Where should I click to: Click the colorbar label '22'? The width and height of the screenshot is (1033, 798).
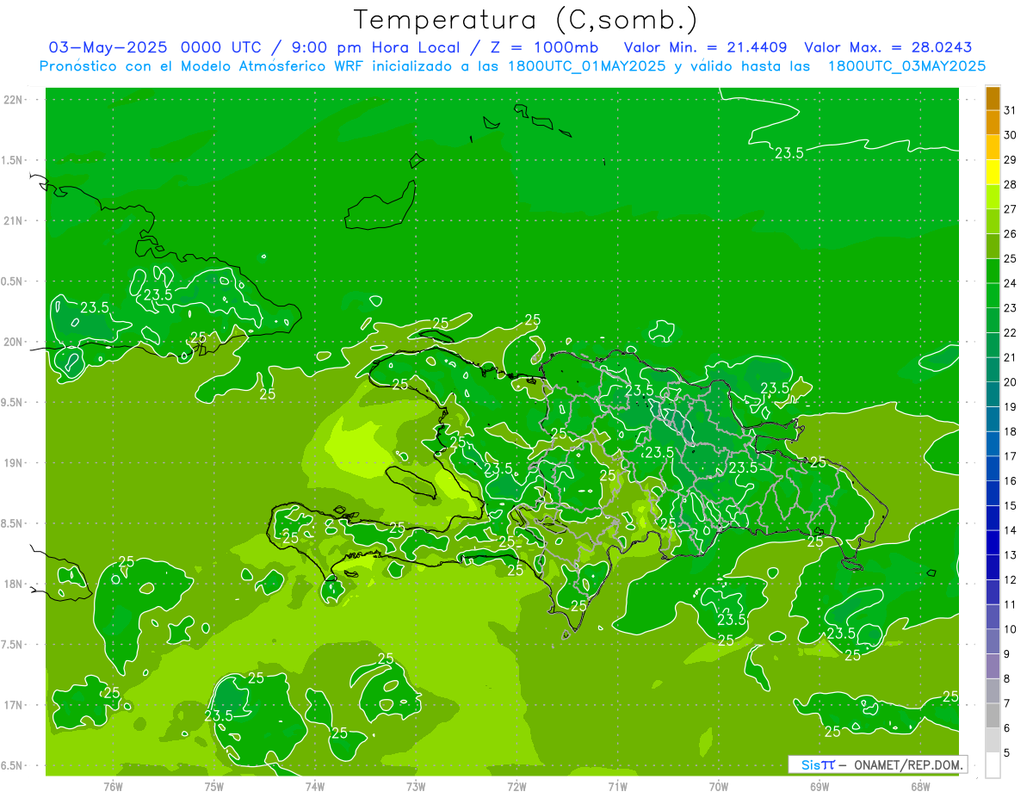[1011, 333]
